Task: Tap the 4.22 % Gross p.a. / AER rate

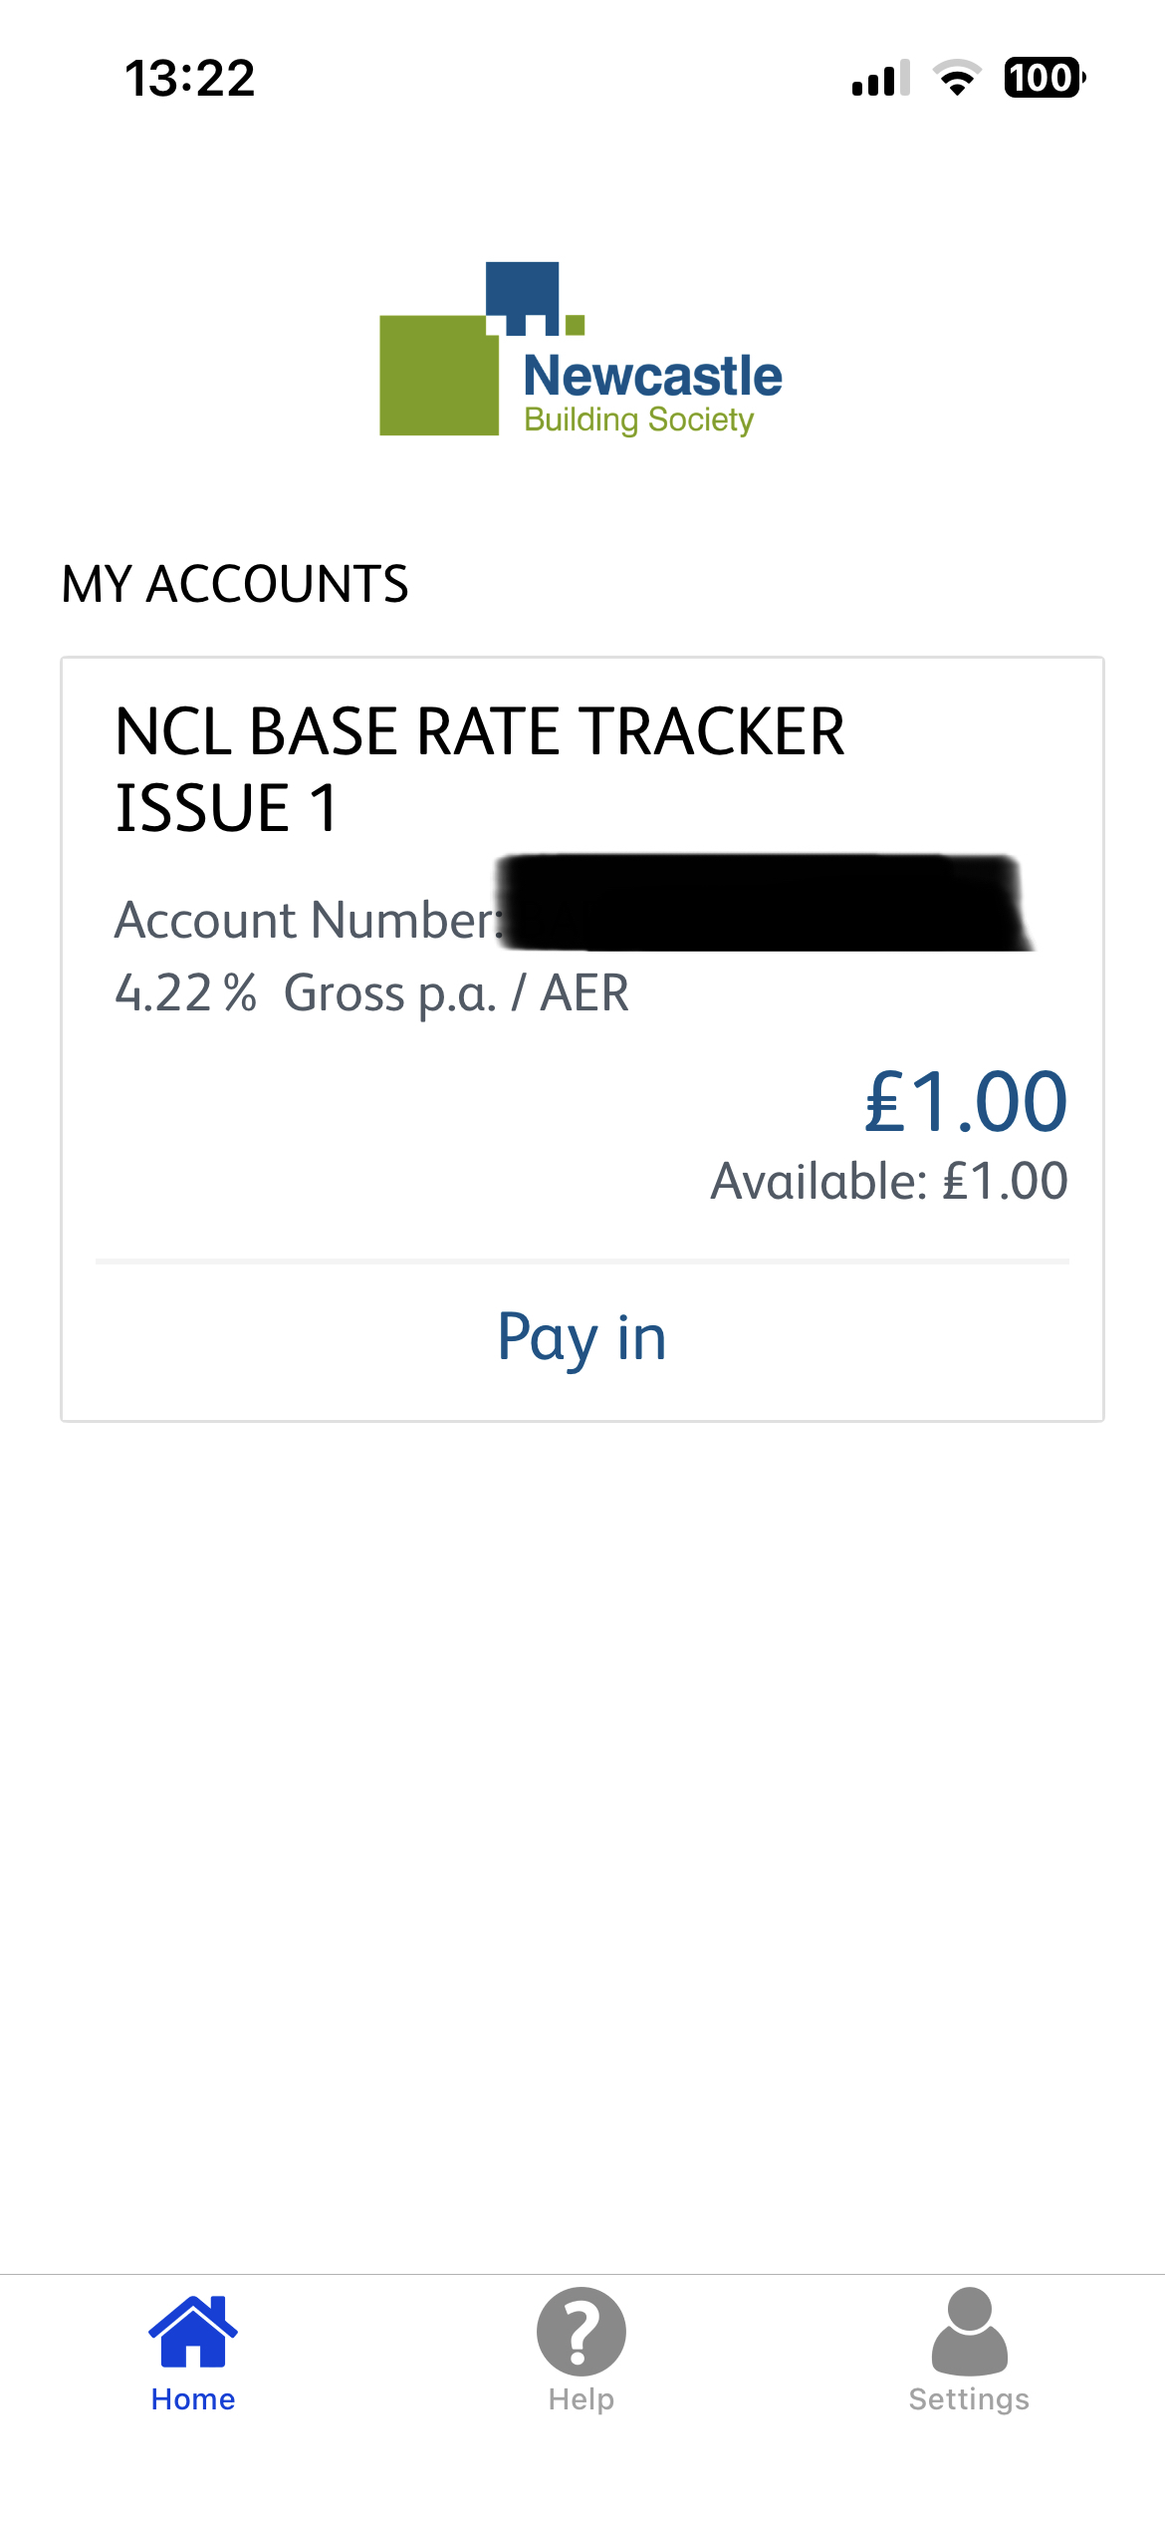Action: (x=372, y=993)
